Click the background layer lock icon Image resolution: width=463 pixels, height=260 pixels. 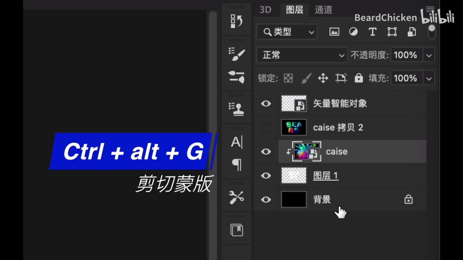pyautogui.click(x=408, y=199)
